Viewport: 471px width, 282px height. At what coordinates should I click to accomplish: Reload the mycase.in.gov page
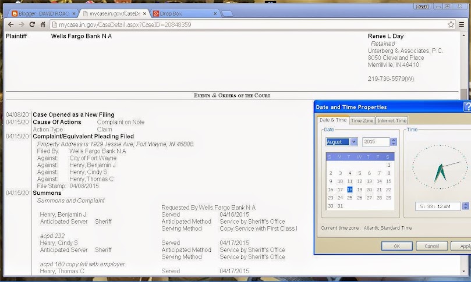[x=32, y=24]
